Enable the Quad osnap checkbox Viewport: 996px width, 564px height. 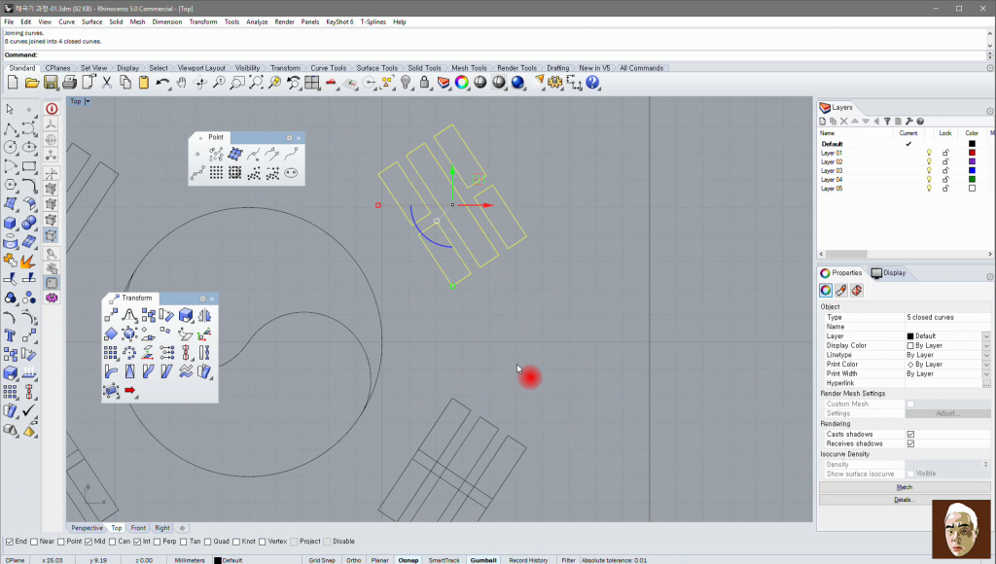(208, 542)
